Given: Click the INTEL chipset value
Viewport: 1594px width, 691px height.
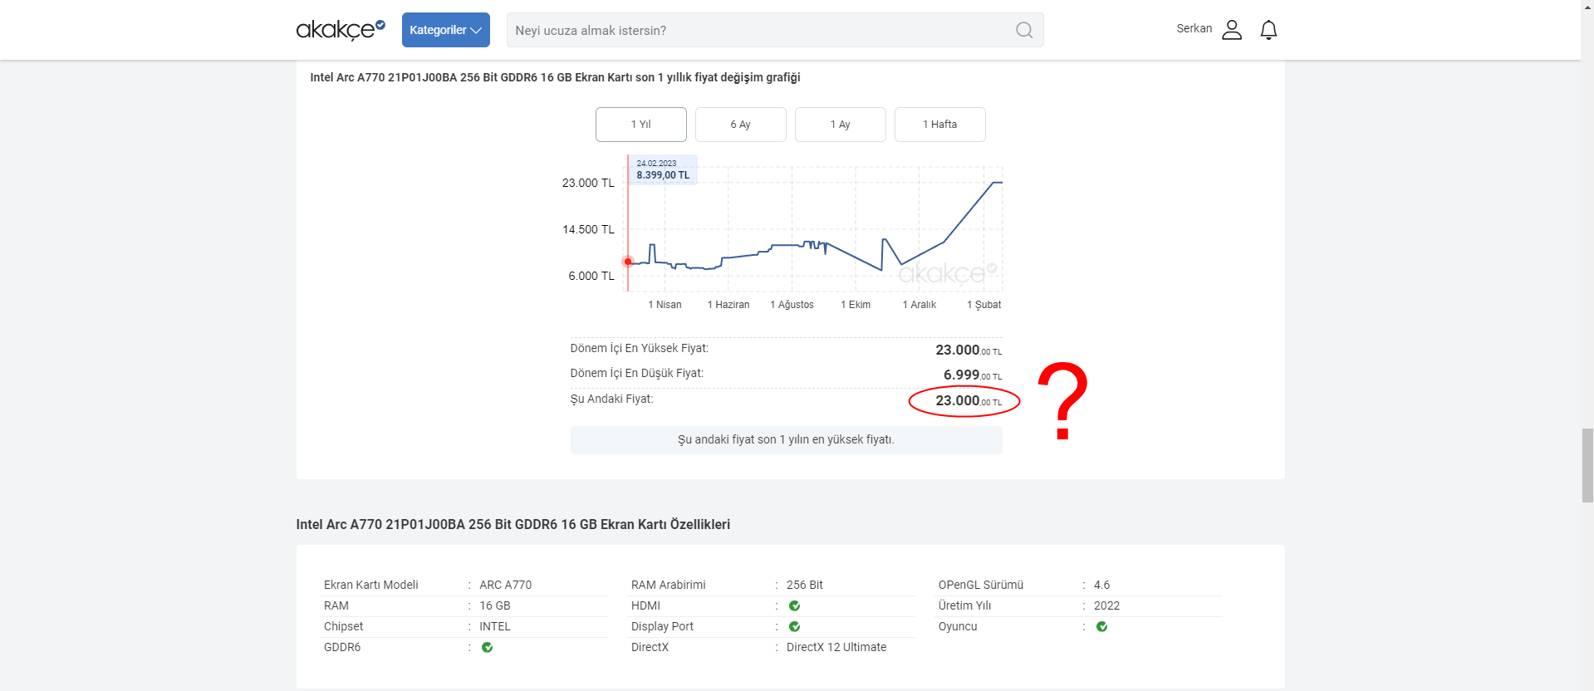Looking at the screenshot, I should [495, 626].
